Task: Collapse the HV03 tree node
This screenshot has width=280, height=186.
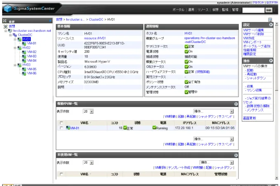Action: pyautogui.click(x=15, y=65)
